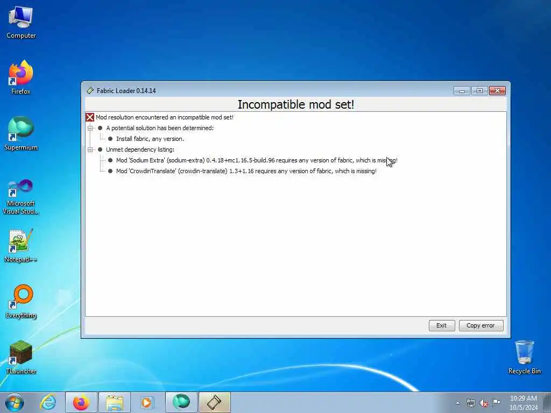Click the muted volume tray icon
Image resolution: width=551 pixels, height=413 pixels.
point(484,403)
